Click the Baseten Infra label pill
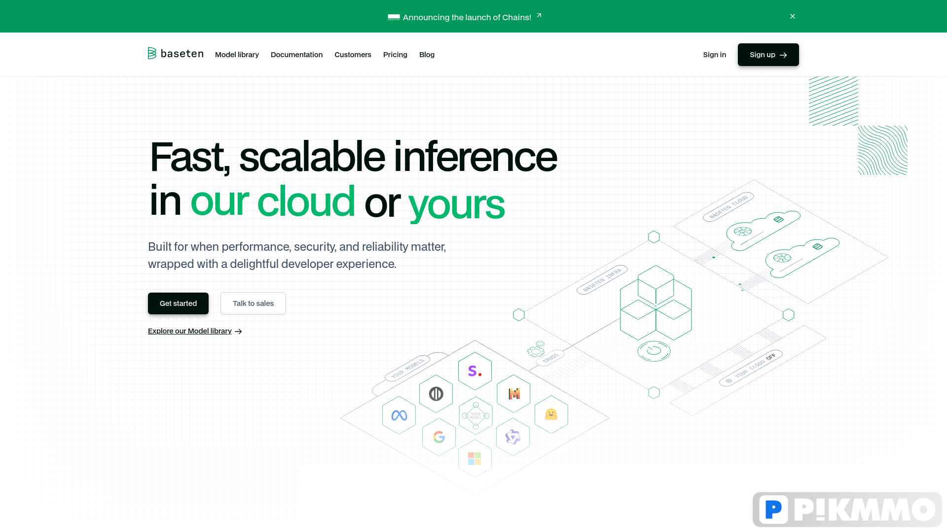Image resolution: width=947 pixels, height=532 pixels. click(x=602, y=280)
